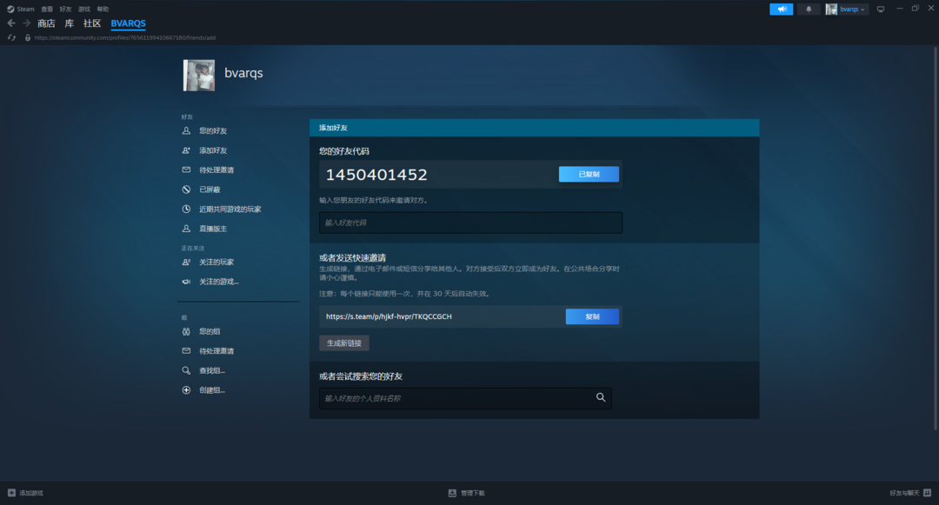939x505 pixels.
Task: Click the 管理下载 download icon
Action: coord(452,493)
